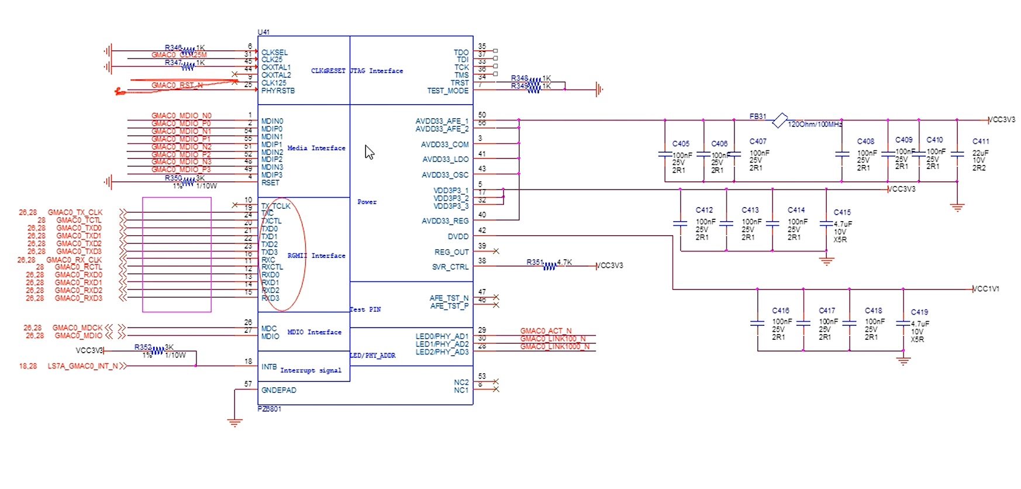Click the 120Ohm/100MHz ferrite bead value
This screenshot has height=489, width=1021.
point(815,125)
